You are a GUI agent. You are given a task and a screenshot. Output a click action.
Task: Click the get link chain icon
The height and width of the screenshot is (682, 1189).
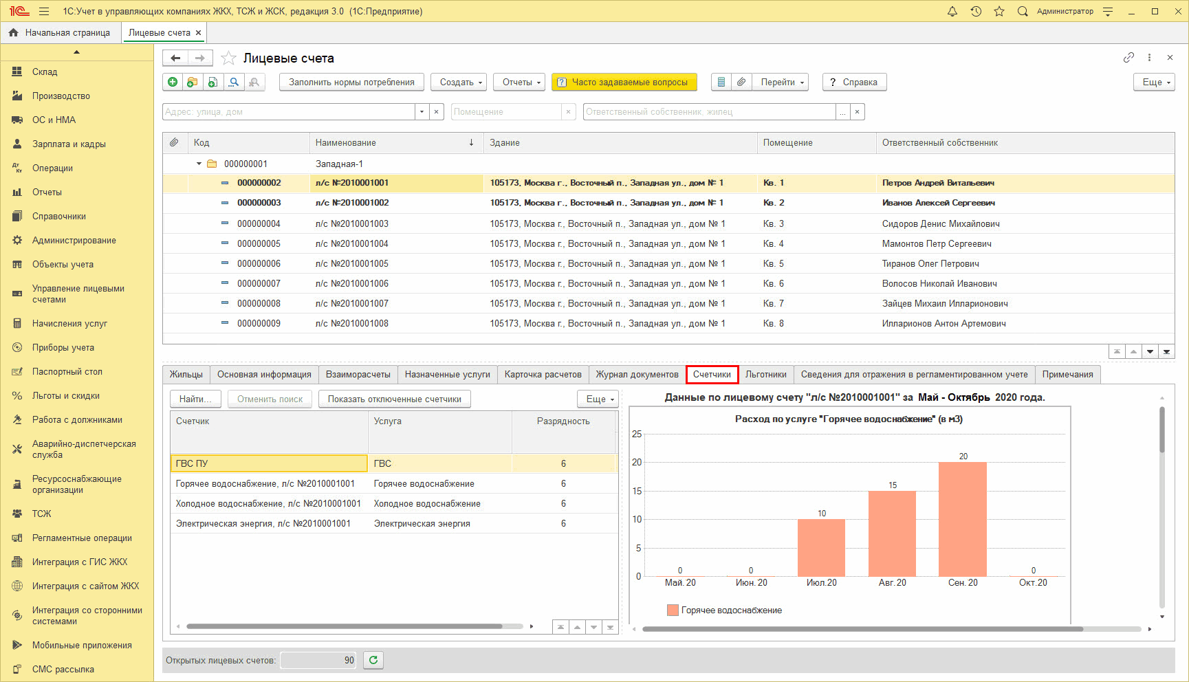1128,58
